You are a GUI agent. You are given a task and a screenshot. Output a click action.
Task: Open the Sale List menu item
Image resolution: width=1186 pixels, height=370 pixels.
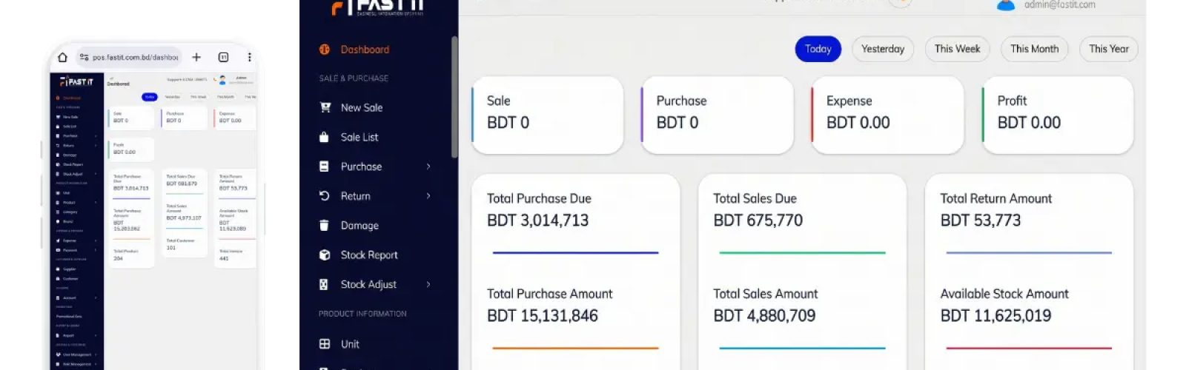(360, 137)
